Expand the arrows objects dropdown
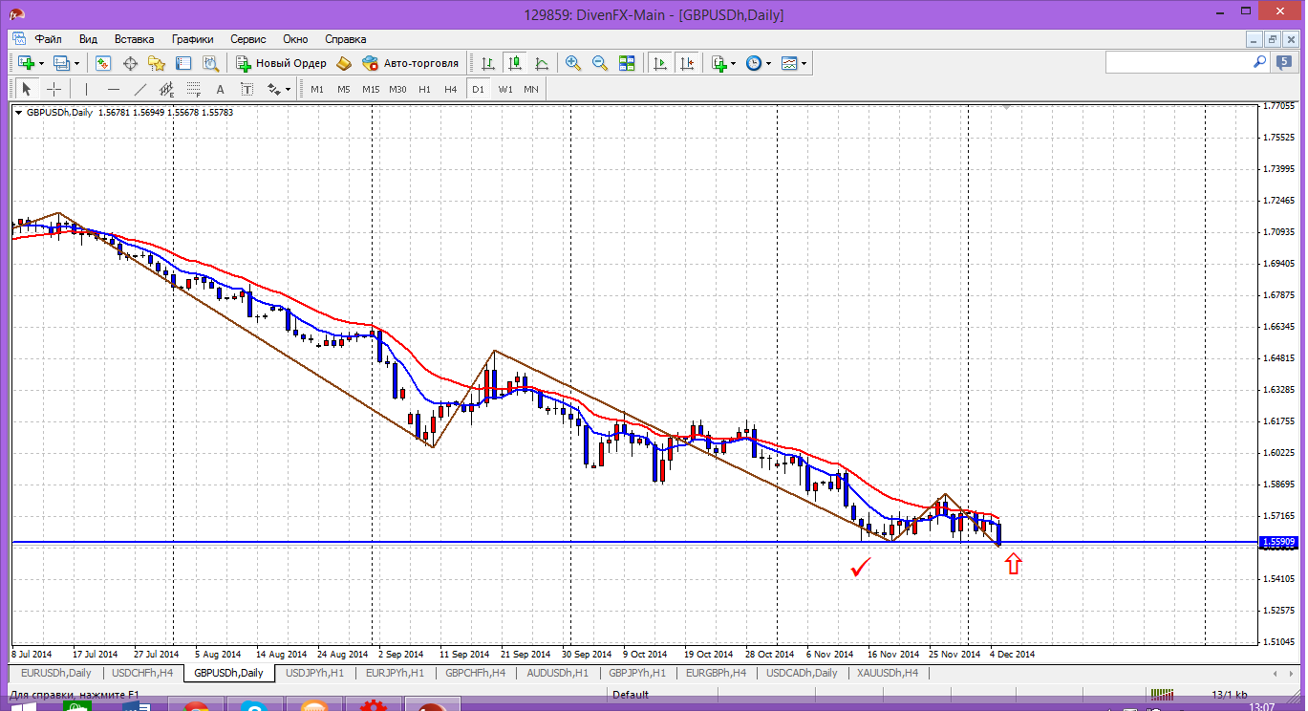The height and width of the screenshot is (711, 1308). (x=288, y=89)
